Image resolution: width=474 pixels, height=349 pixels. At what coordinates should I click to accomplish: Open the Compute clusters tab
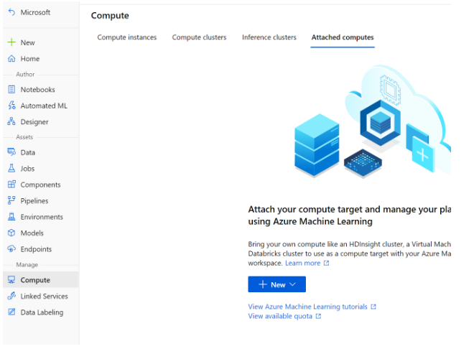[x=199, y=37]
